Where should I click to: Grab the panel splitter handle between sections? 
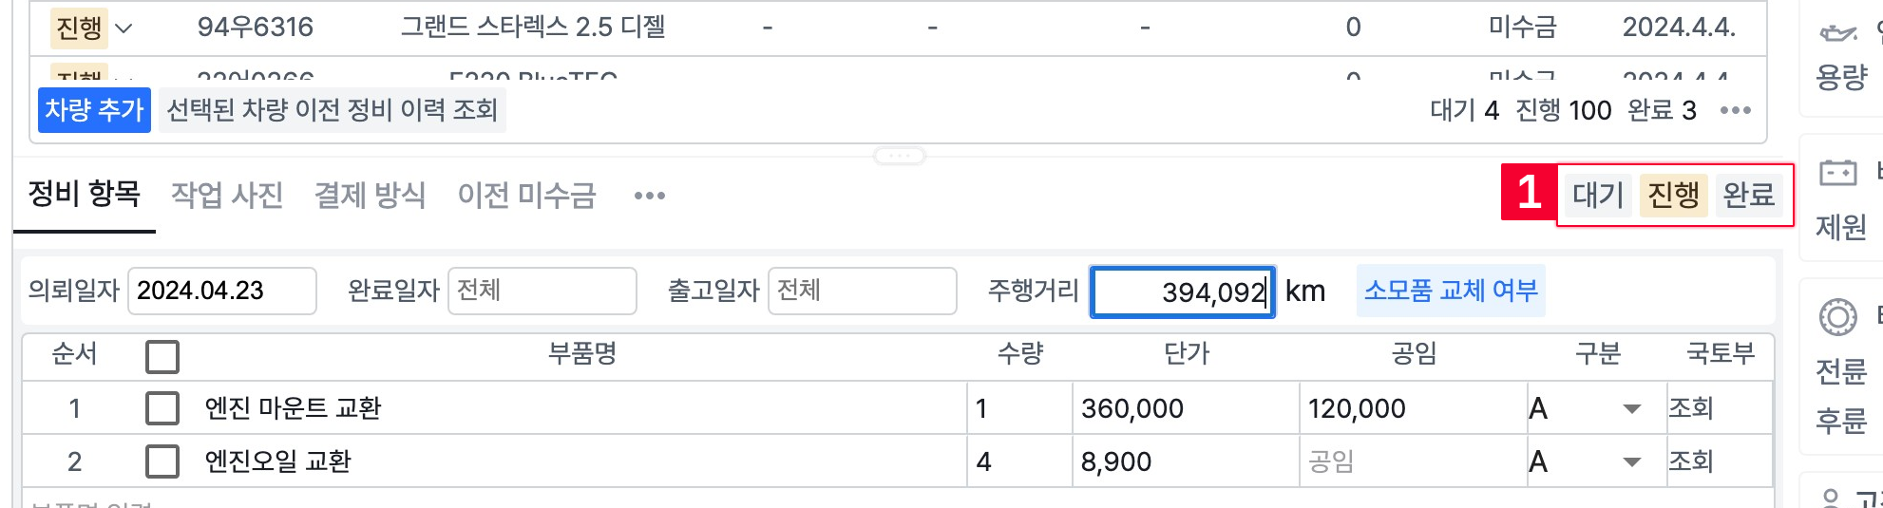coord(899,156)
